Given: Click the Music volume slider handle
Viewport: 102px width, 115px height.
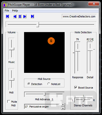Looking at the screenshot, I should [12, 49].
